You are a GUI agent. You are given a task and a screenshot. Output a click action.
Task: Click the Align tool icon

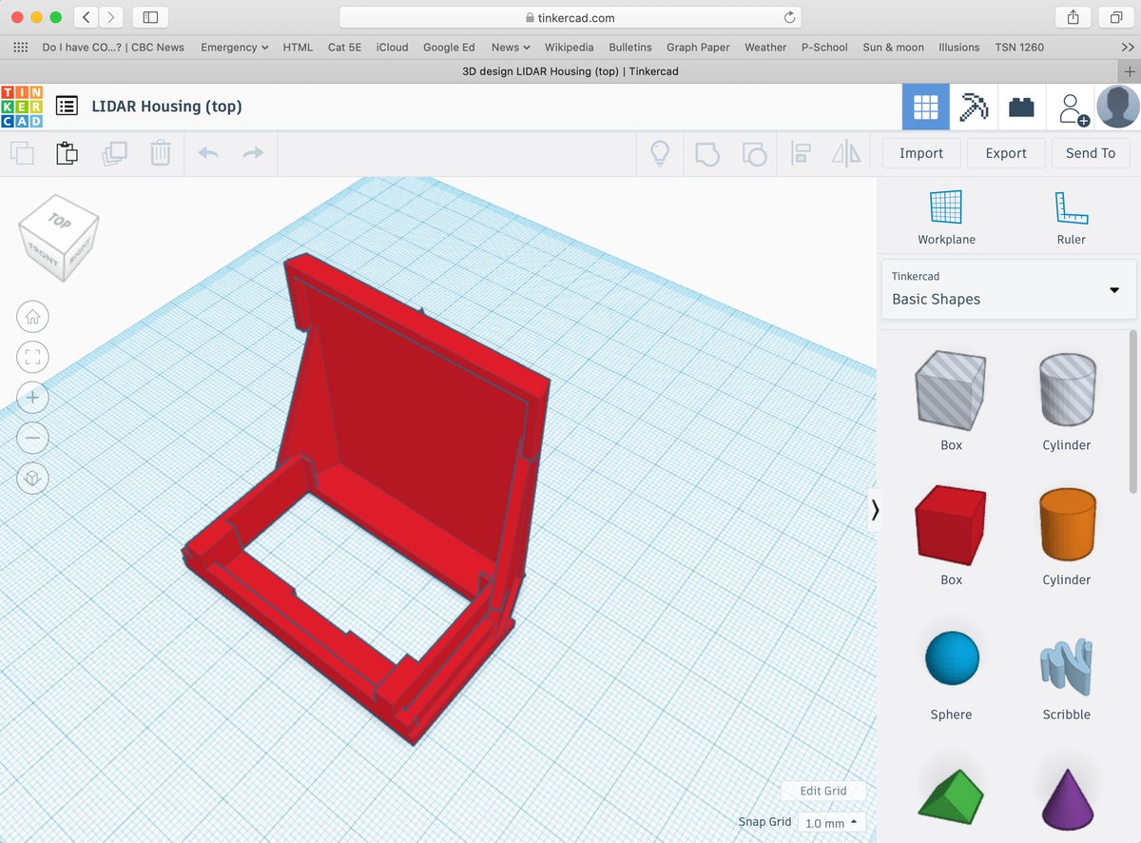801,153
